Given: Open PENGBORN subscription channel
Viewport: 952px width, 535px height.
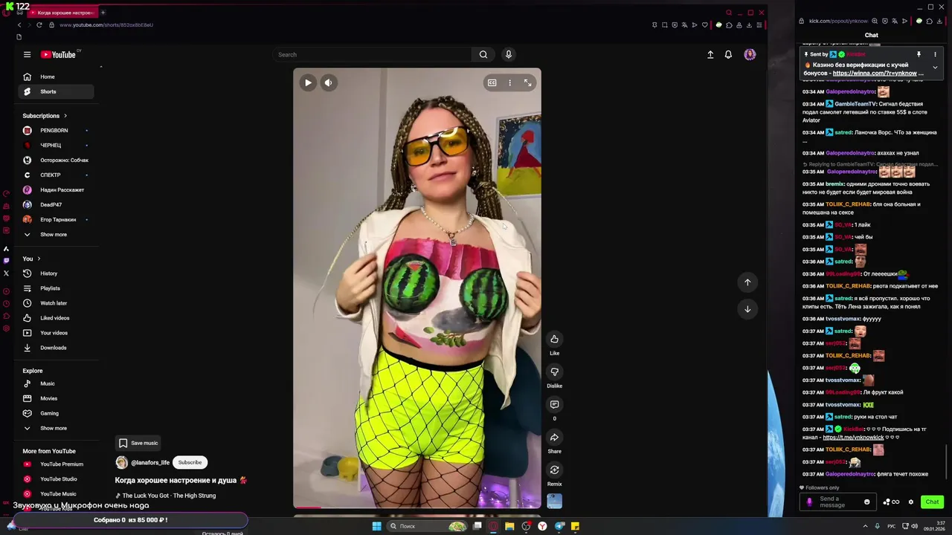Looking at the screenshot, I should tap(57, 130).
